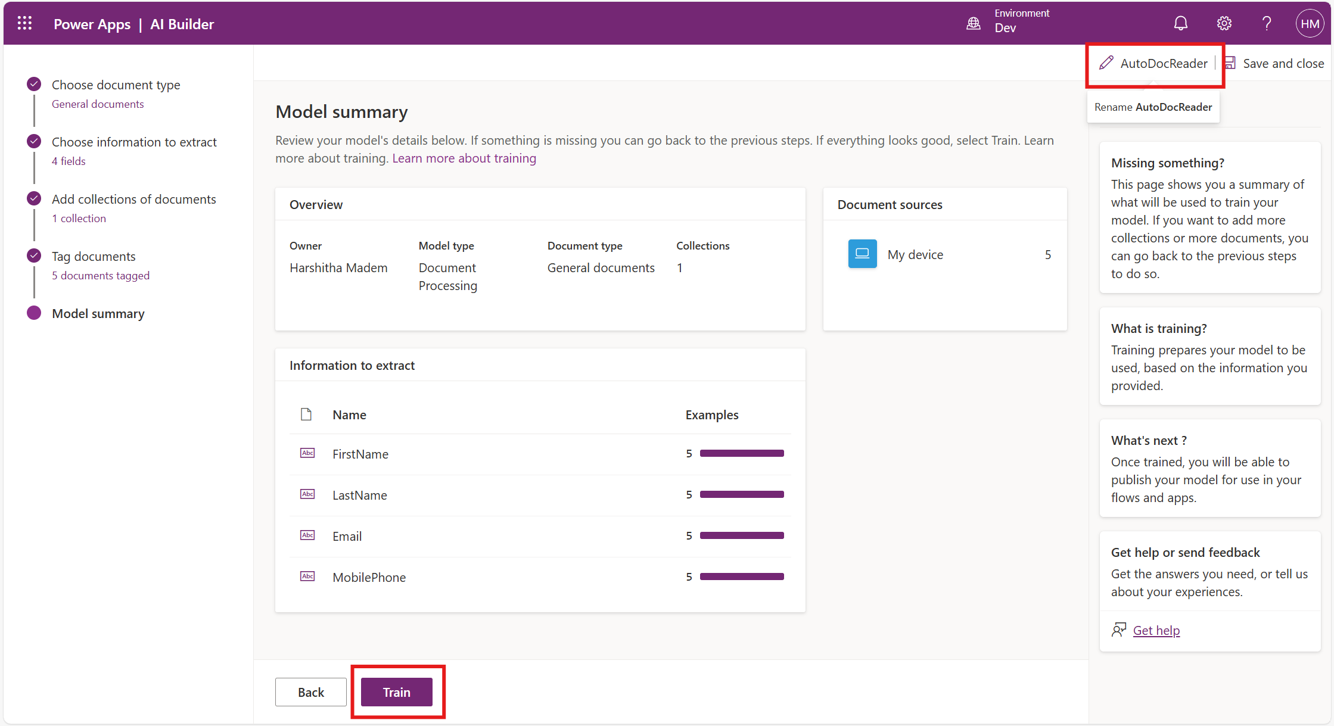Screen dimensions: 1334x726
Task: Follow the Get help link
Action: [x=1156, y=630]
